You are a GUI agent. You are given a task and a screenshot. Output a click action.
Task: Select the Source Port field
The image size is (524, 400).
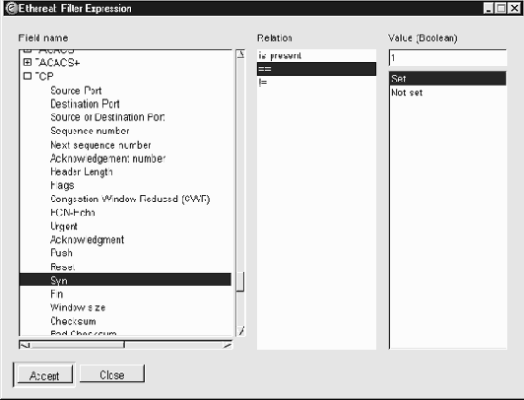coord(76,91)
